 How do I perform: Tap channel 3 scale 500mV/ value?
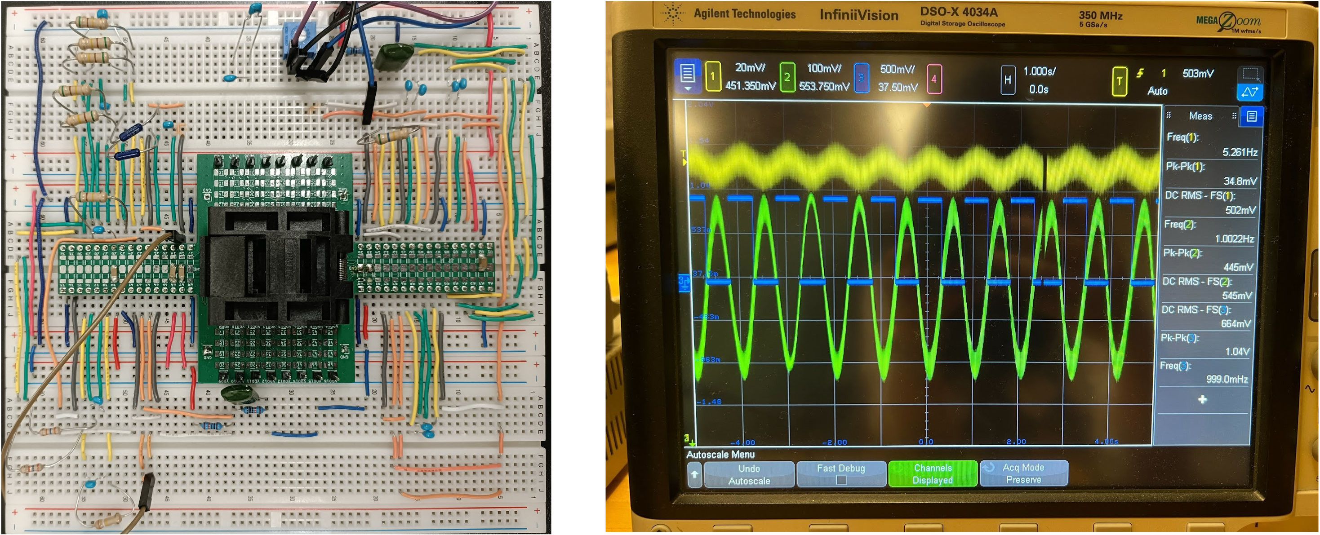(x=897, y=69)
